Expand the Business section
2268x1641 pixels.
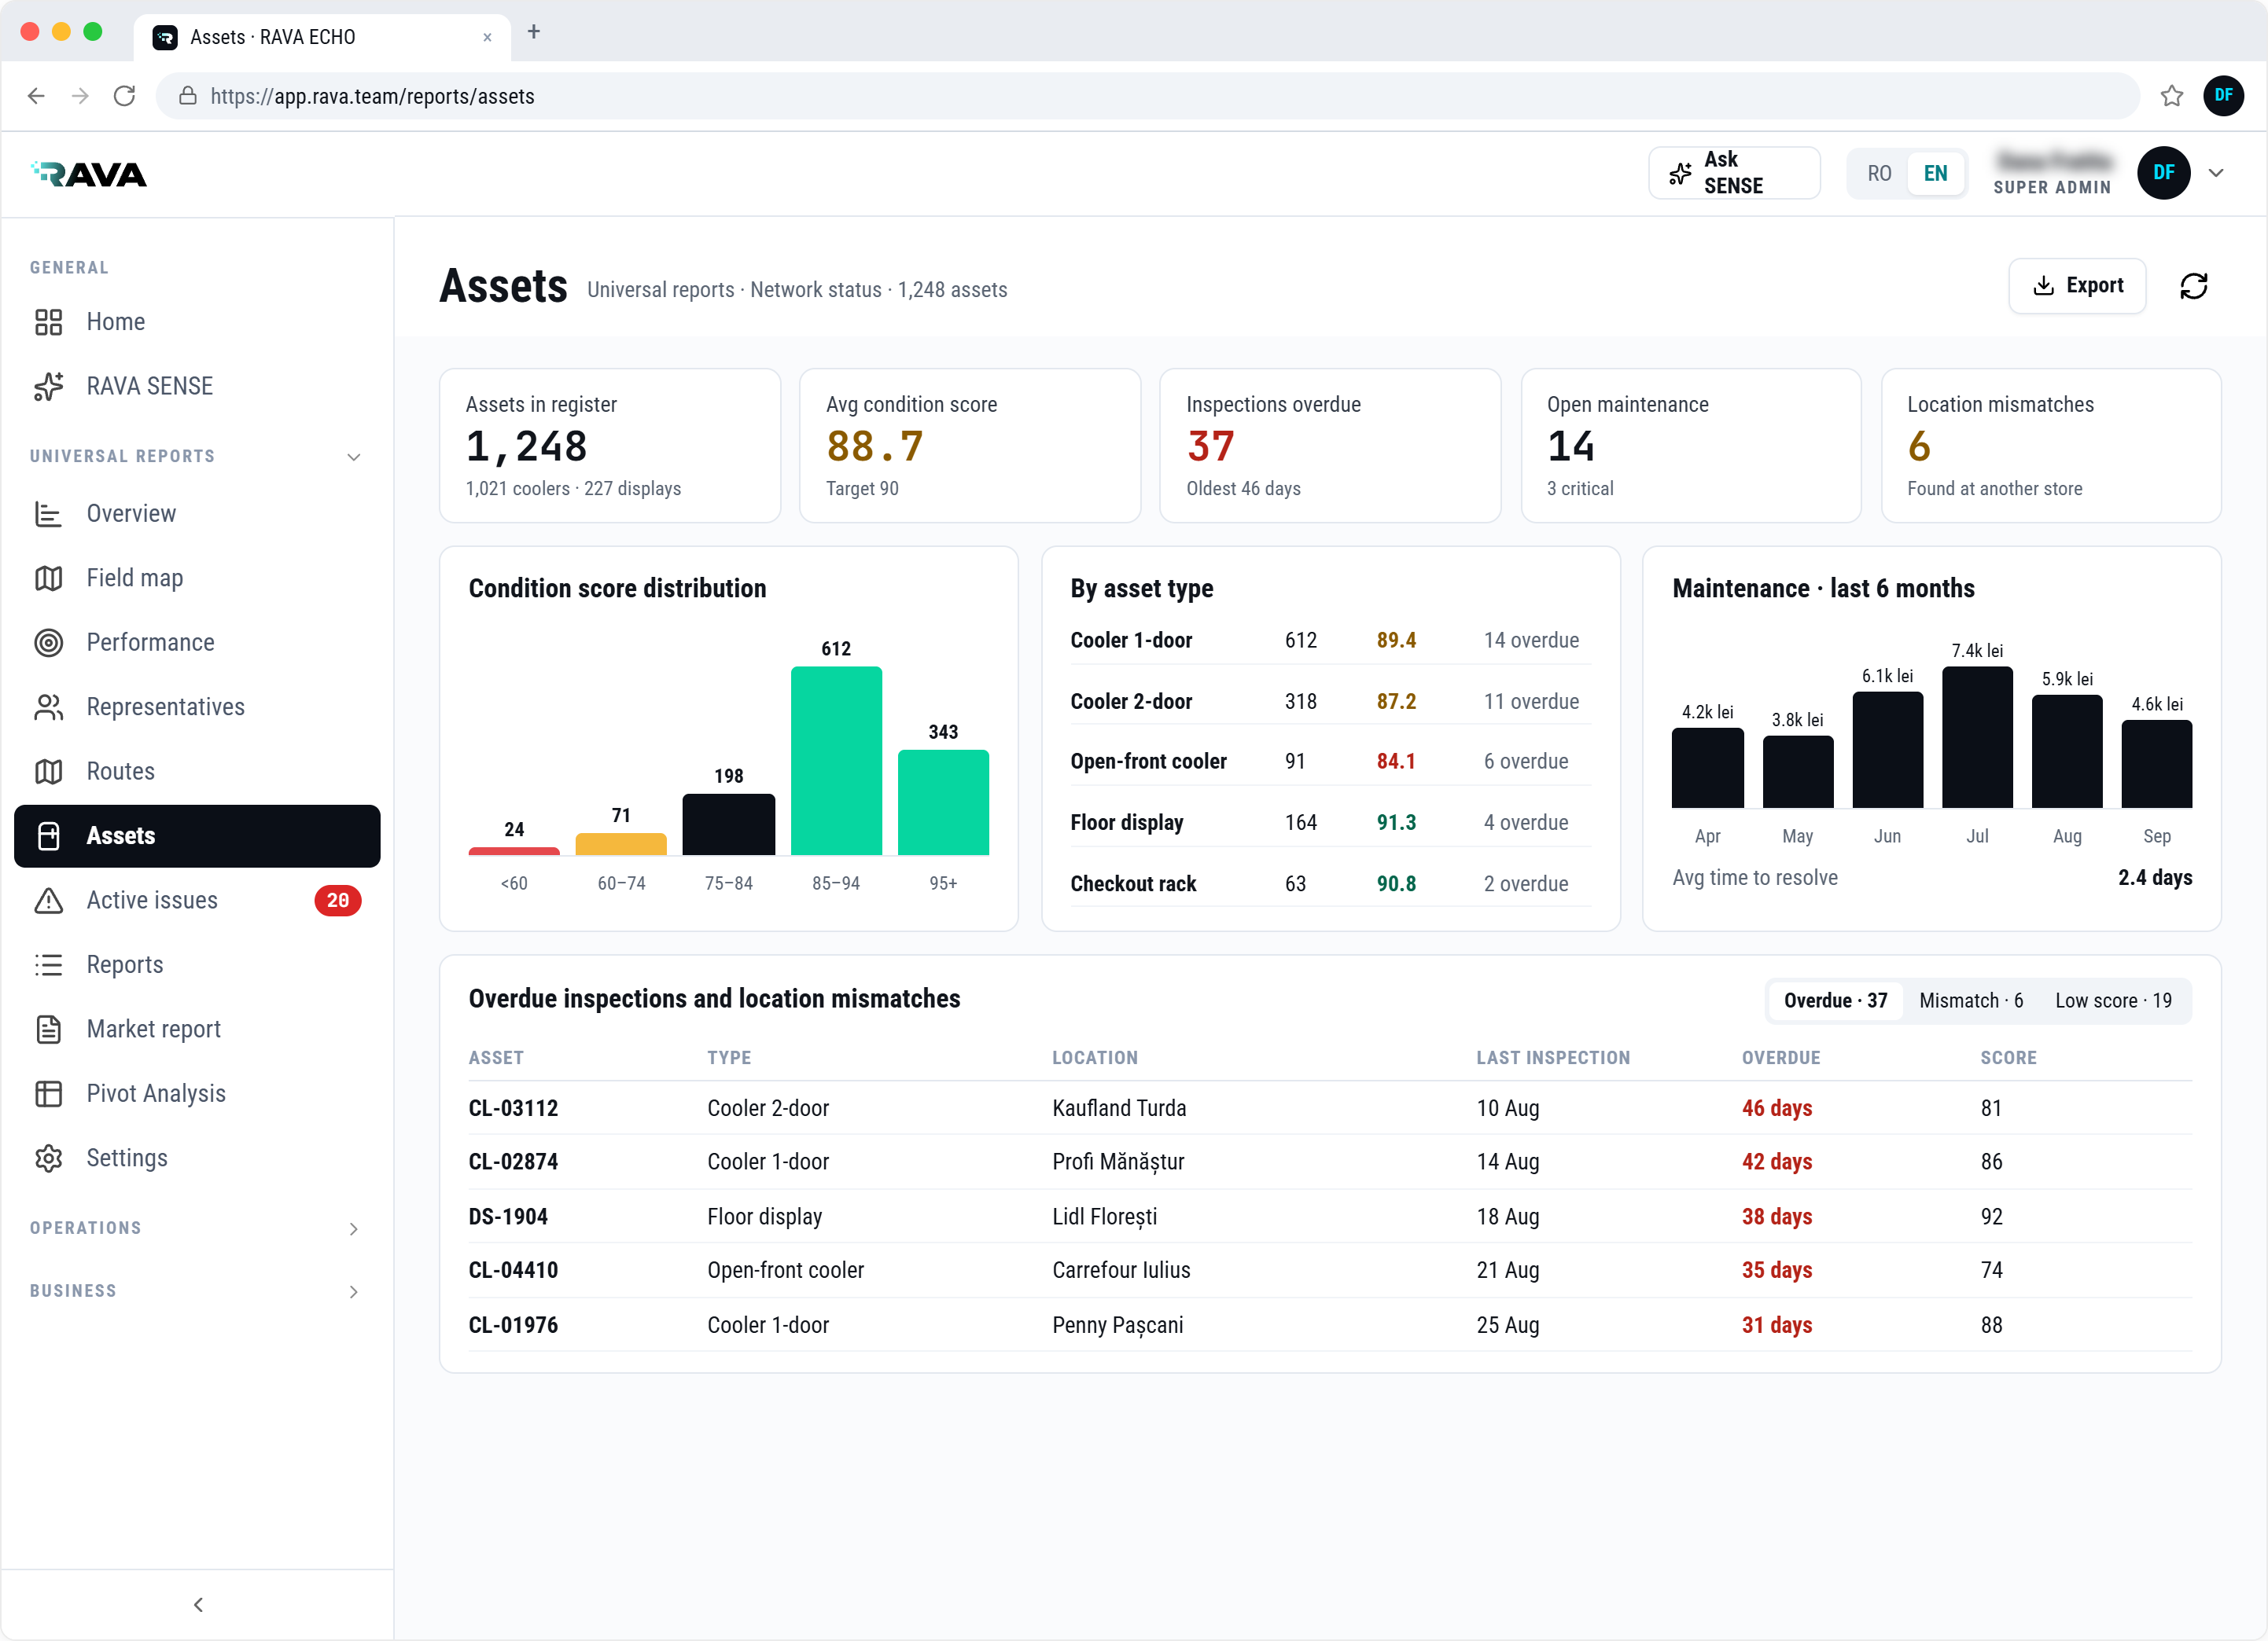click(x=353, y=1291)
